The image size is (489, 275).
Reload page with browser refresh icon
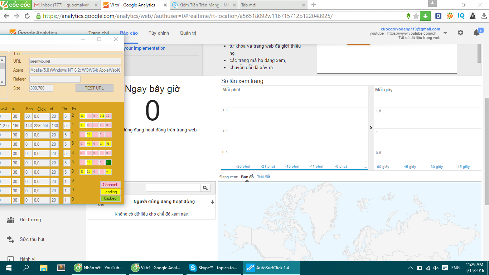[27, 16]
